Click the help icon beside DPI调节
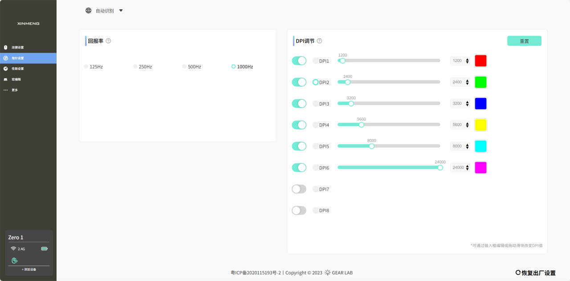Image resolution: width=570 pixels, height=281 pixels. click(319, 41)
